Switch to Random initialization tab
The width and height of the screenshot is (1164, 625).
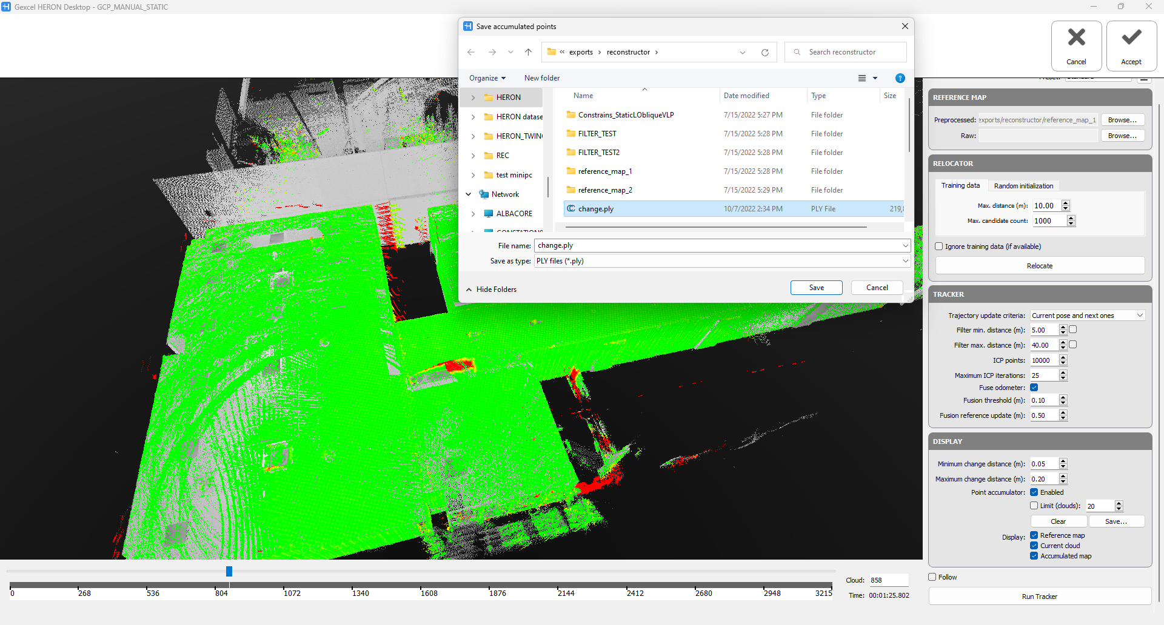coord(1023,186)
